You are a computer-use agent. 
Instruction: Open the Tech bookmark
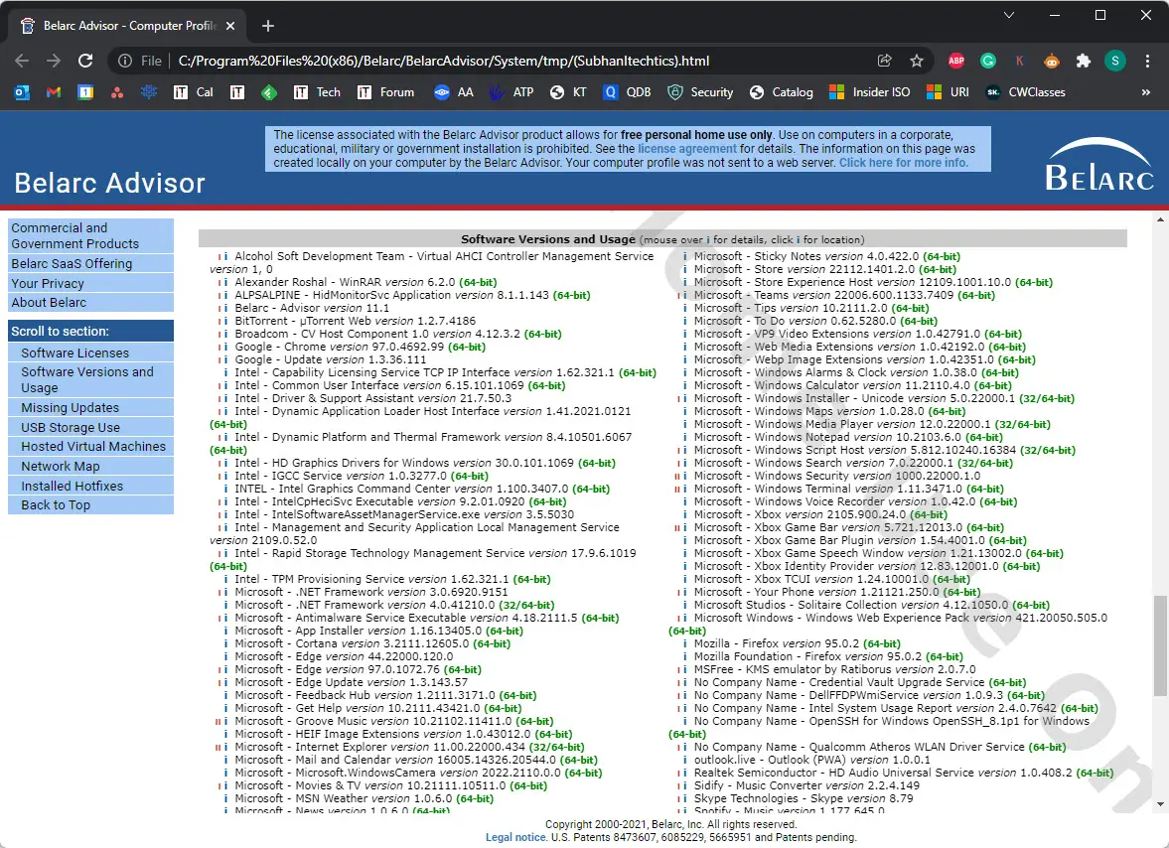pyautogui.click(x=317, y=92)
